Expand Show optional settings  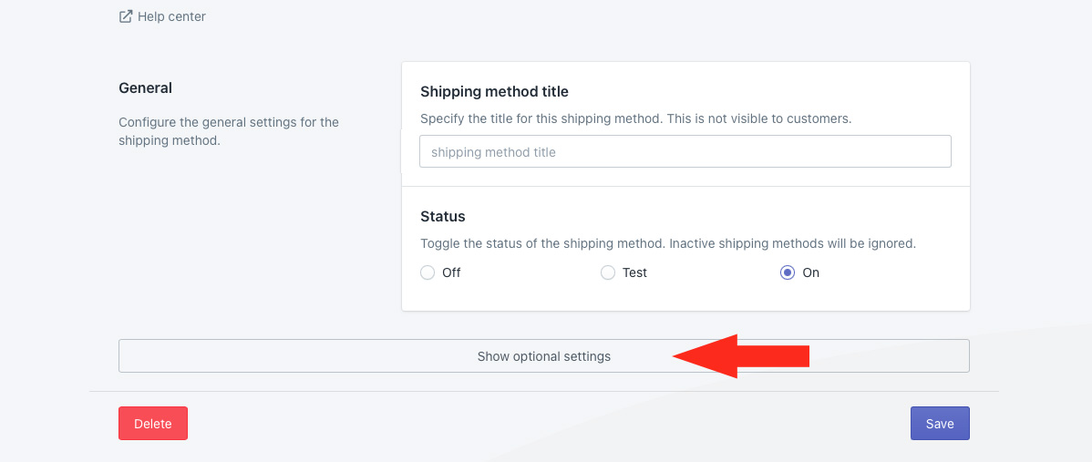click(x=543, y=356)
